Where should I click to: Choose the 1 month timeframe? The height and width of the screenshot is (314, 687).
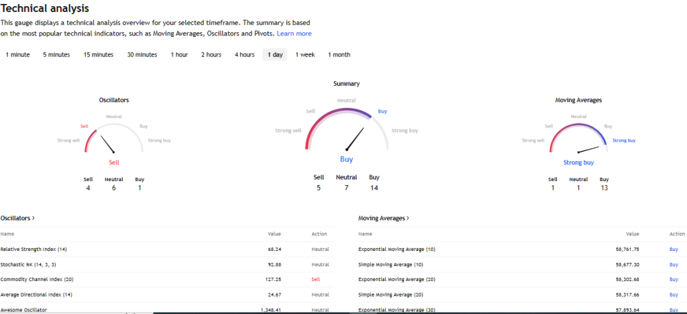[x=339, y=55]
